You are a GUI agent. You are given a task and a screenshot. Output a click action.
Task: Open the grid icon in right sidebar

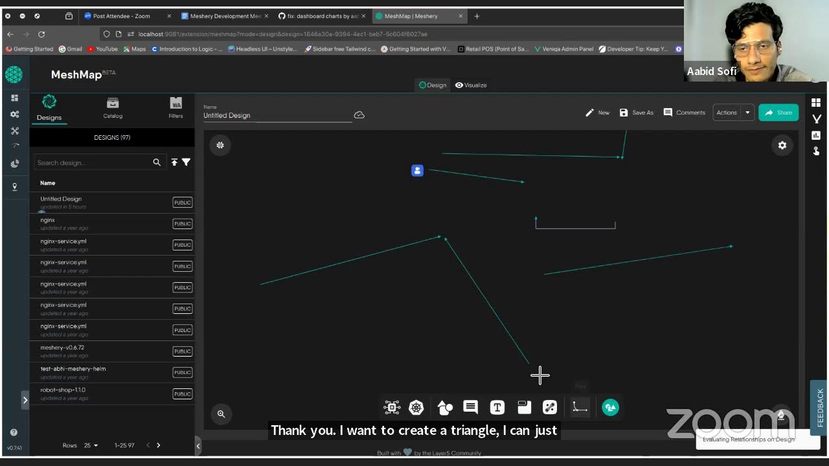[816, 102]
